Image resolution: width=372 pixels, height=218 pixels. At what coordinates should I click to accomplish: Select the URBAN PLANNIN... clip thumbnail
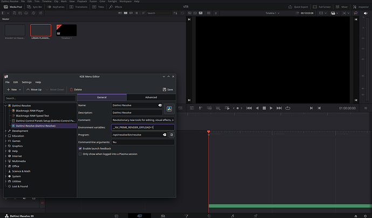pyautogui.click(x=40, y=30)
